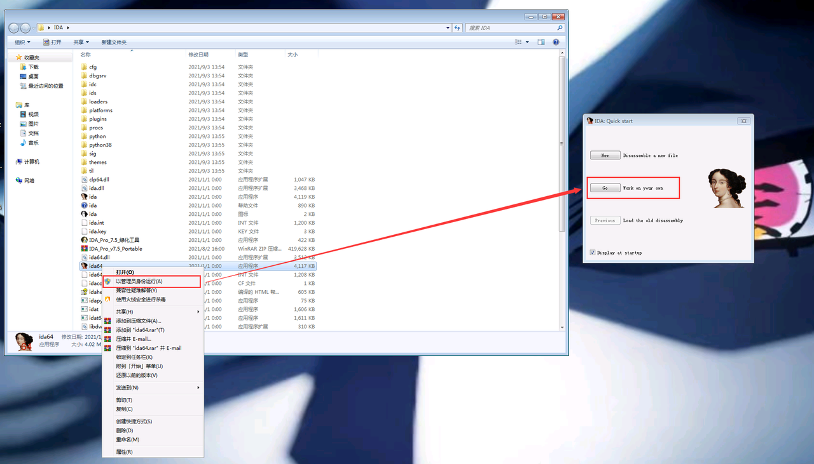Toggle the preview pane icon

coord(541,42)
